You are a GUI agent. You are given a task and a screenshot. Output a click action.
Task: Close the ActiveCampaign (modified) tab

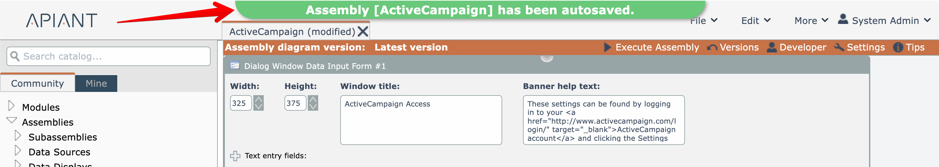(363, 32)
